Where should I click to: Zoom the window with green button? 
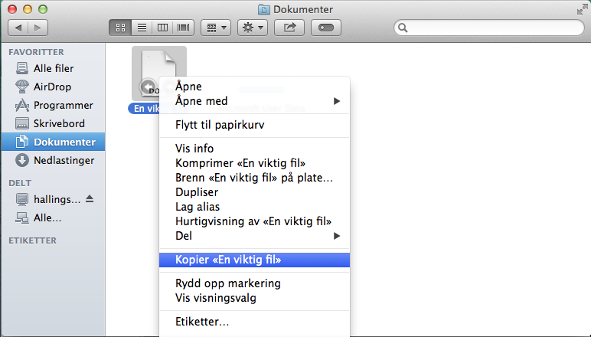[43, 9]
